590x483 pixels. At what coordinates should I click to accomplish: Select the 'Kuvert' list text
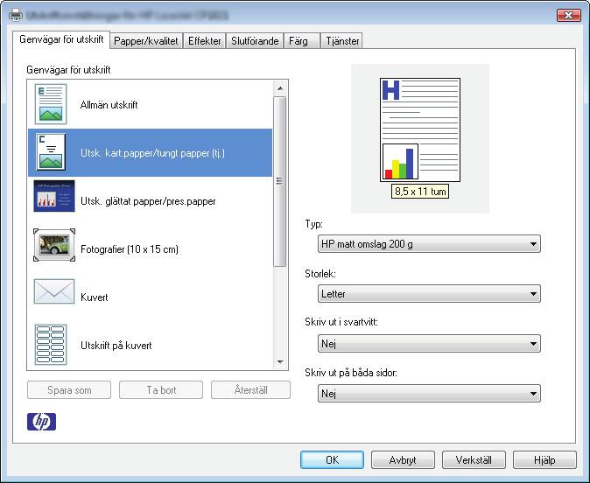pyautogui.click(x=94, y=297)
